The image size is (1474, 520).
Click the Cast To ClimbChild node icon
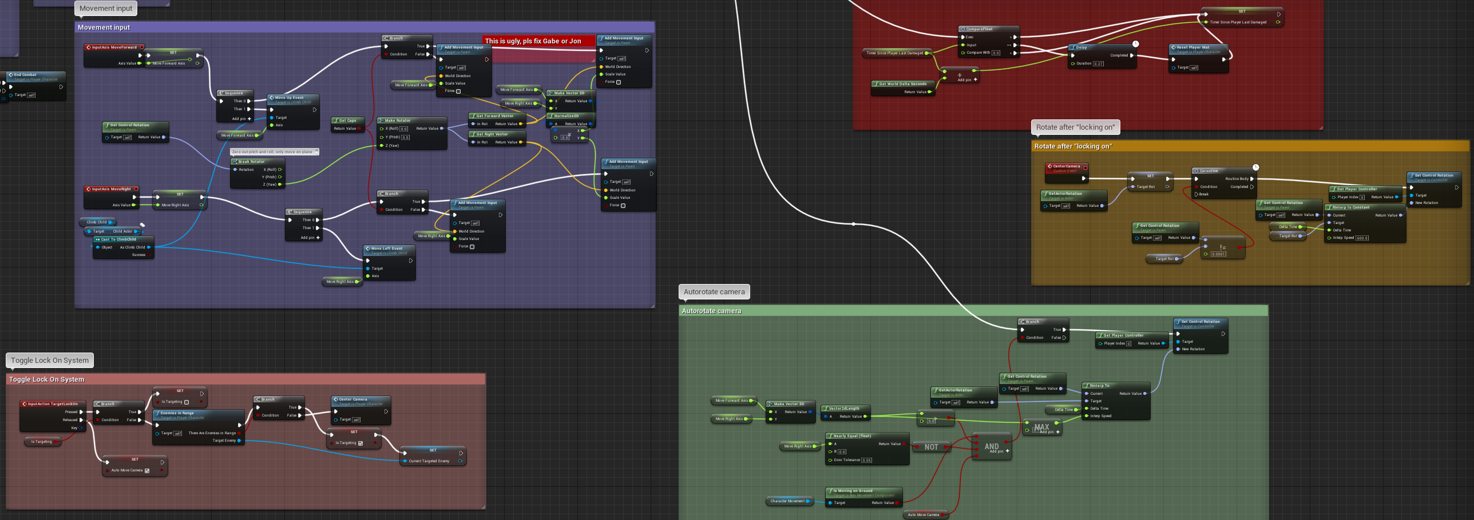pyautogui.click(x=98, y=239)
